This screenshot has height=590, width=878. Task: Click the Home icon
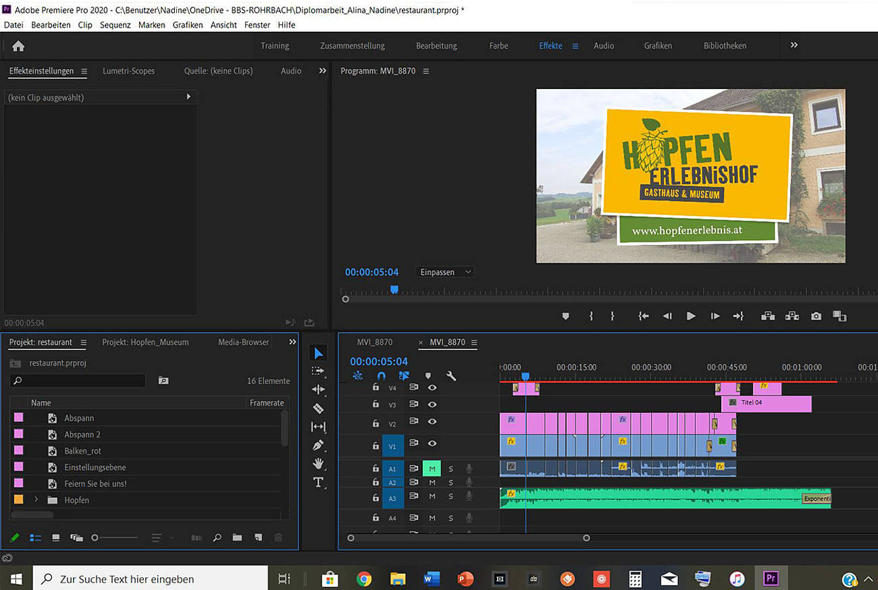click(18, 46)
